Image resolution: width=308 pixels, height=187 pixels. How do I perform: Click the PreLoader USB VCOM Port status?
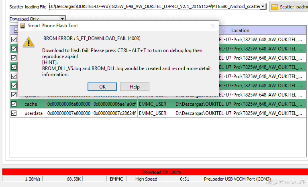point(237,179)
